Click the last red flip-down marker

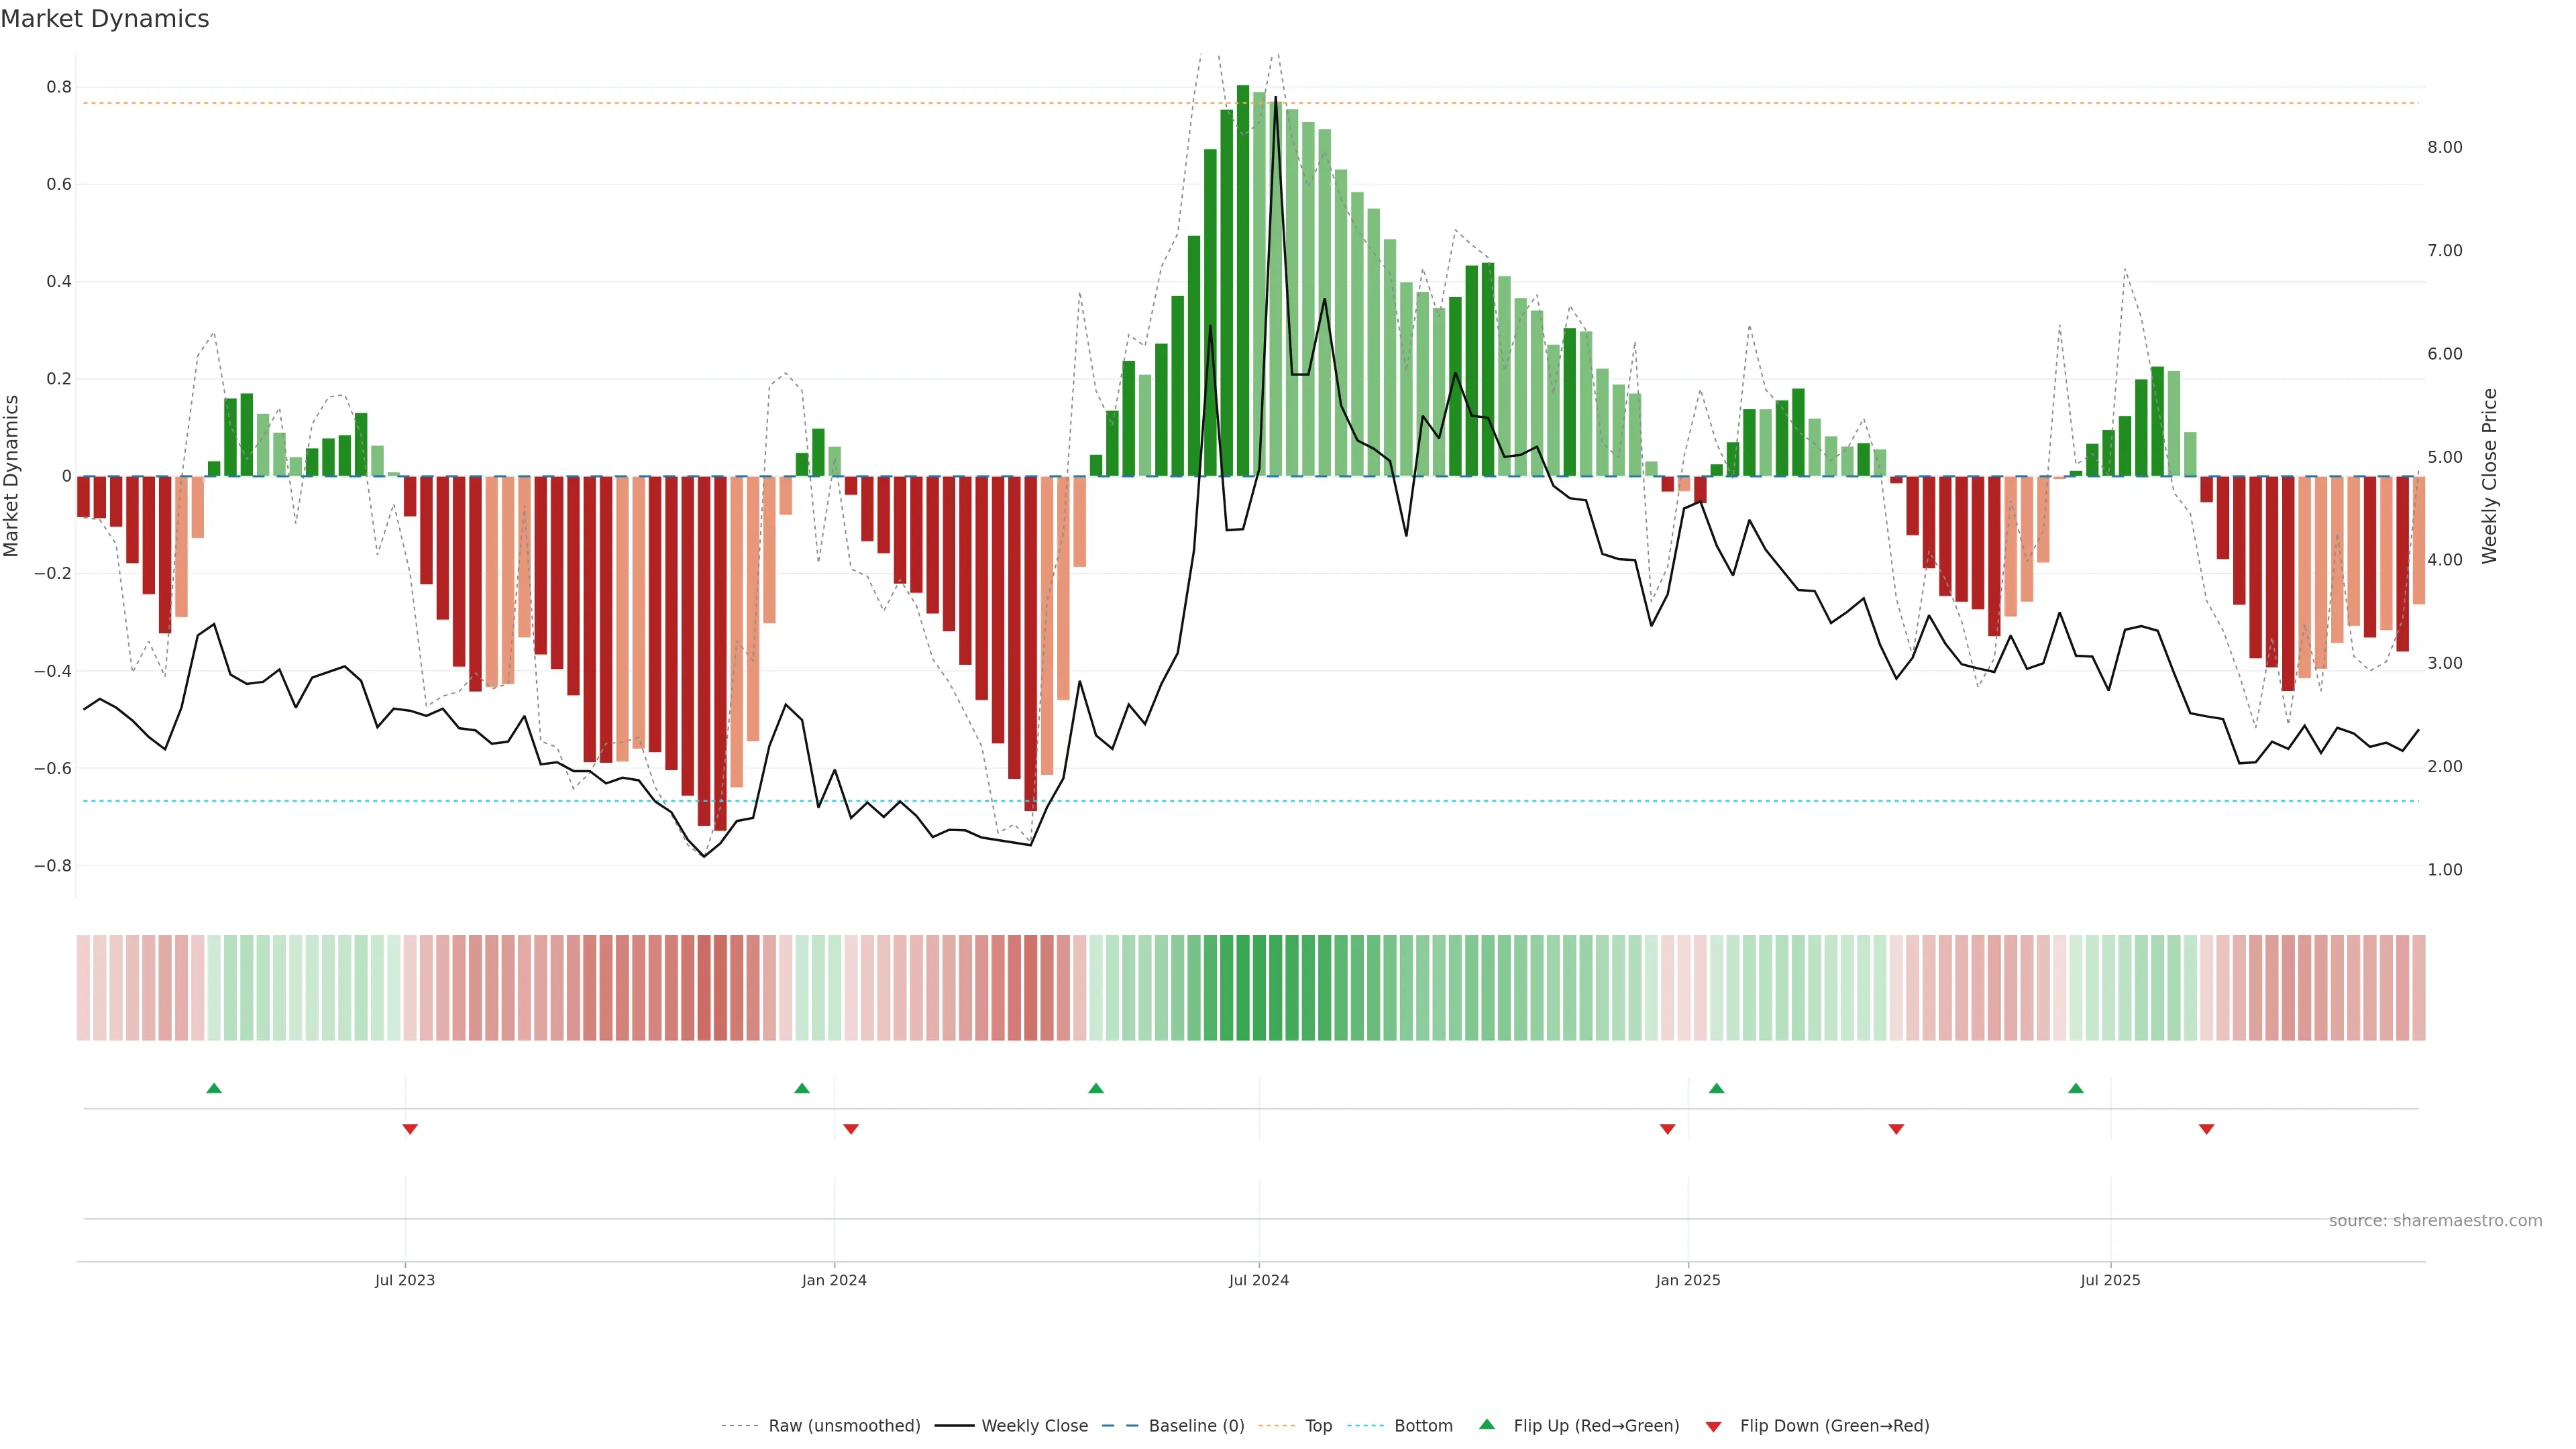click(x=2207, y=1129)
